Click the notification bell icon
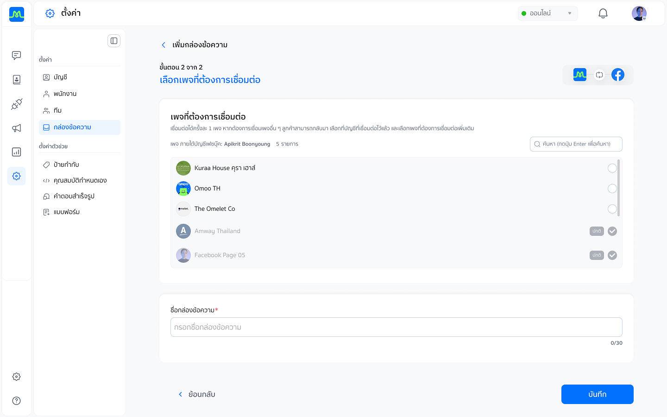 (x=603, y=13)
